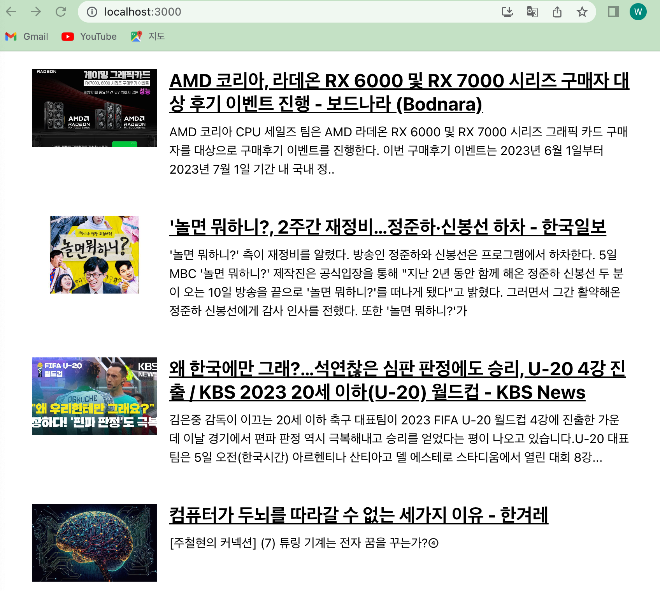660x591 pixels.
Task: Click the 놀면뭐하니 show poster thumbnail
Action: click(x=95, y=255)
